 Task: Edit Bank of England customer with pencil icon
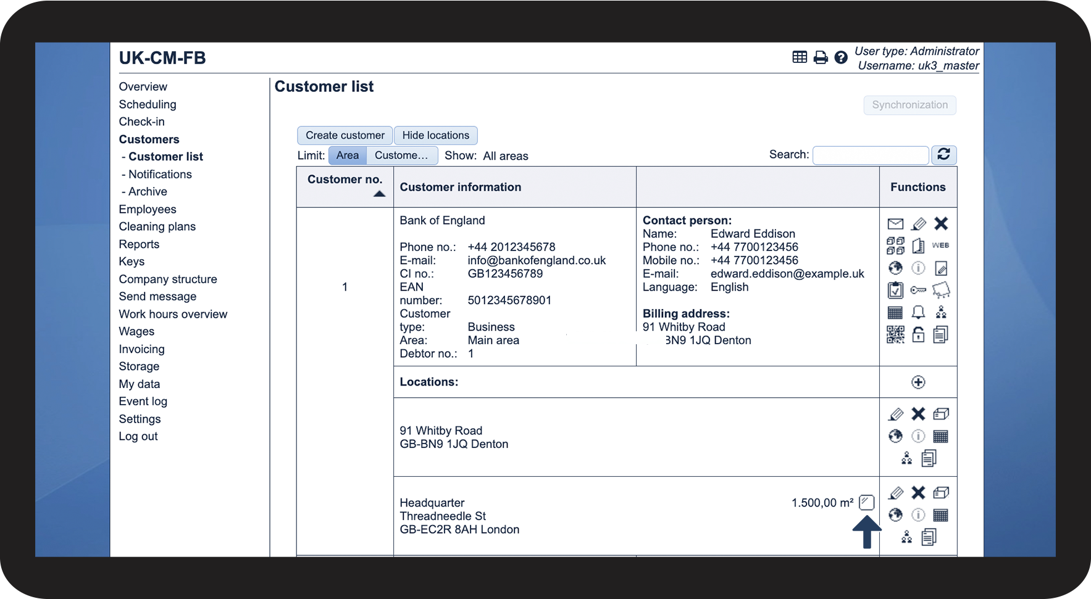pyautogui.click(x=919, y=224)
